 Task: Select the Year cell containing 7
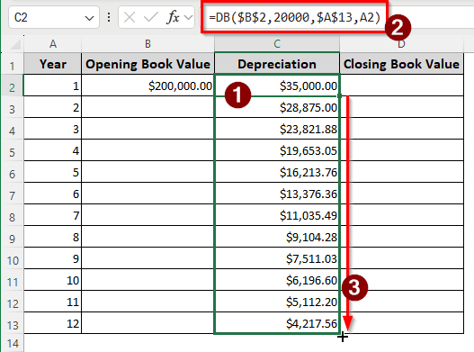[x=52, y=215]
